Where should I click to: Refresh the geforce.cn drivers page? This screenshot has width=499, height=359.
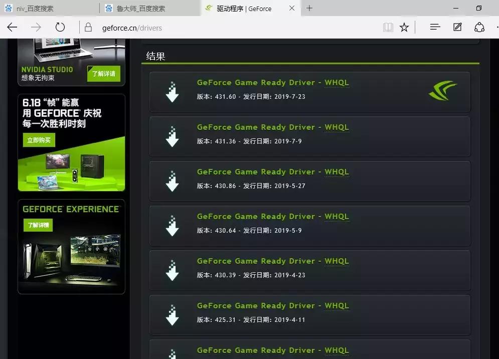pos(60,27)
